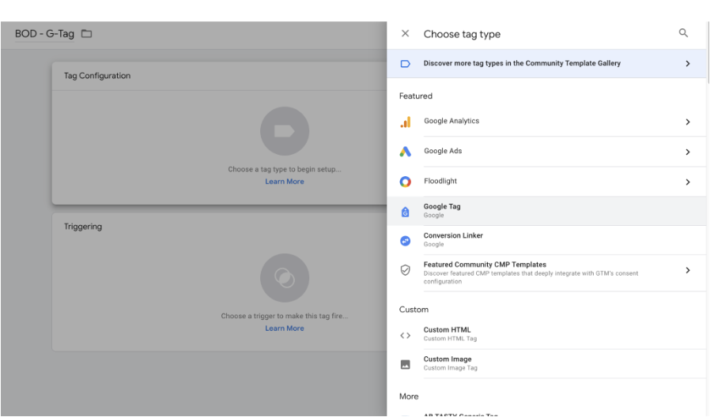Open search for tag types
718x417 pixels.
point(682,33)
